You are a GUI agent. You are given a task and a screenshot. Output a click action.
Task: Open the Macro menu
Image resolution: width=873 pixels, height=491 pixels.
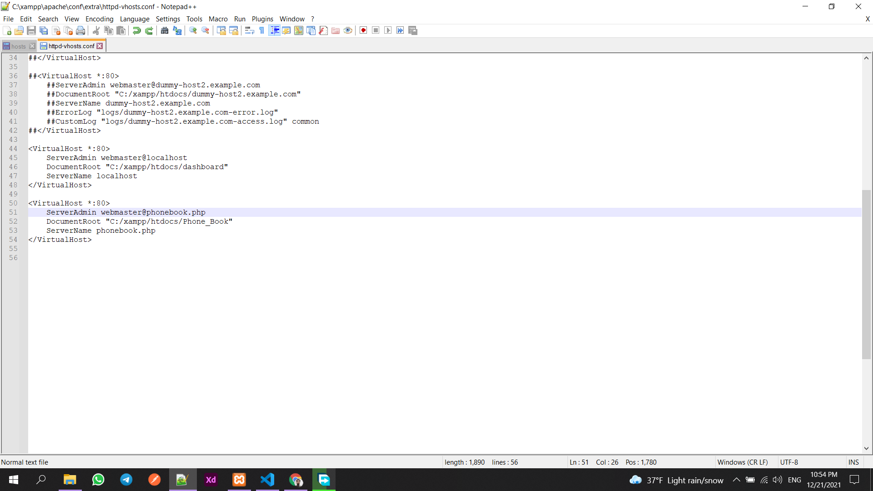pos(218,19)
